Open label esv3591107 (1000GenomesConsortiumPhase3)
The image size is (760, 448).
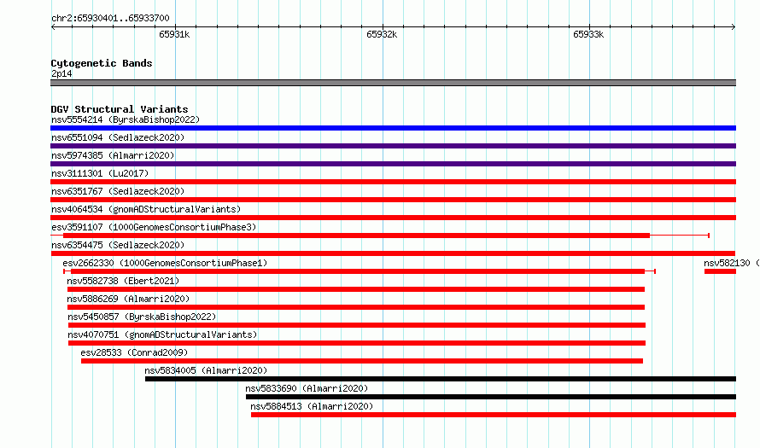pyautogui.click(x=154, y=227)
